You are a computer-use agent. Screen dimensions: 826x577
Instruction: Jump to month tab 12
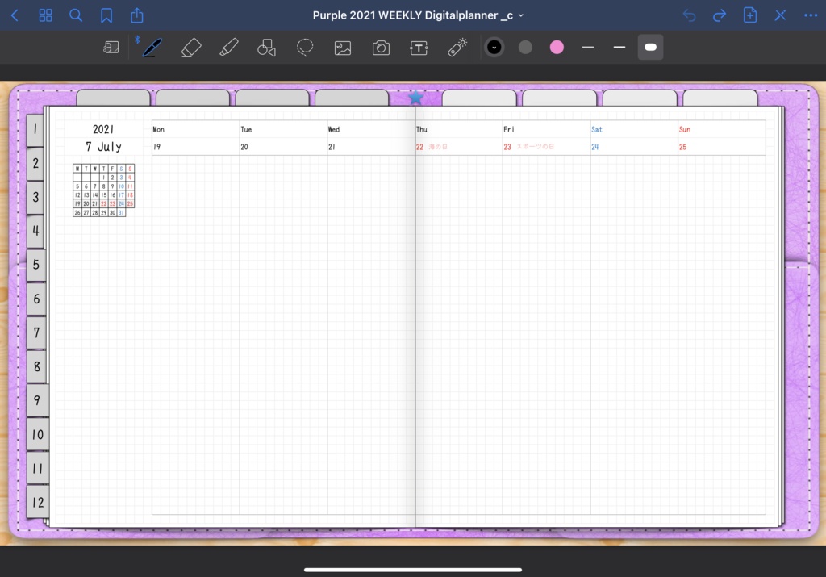pyautogui.click(x=38, y=502)
